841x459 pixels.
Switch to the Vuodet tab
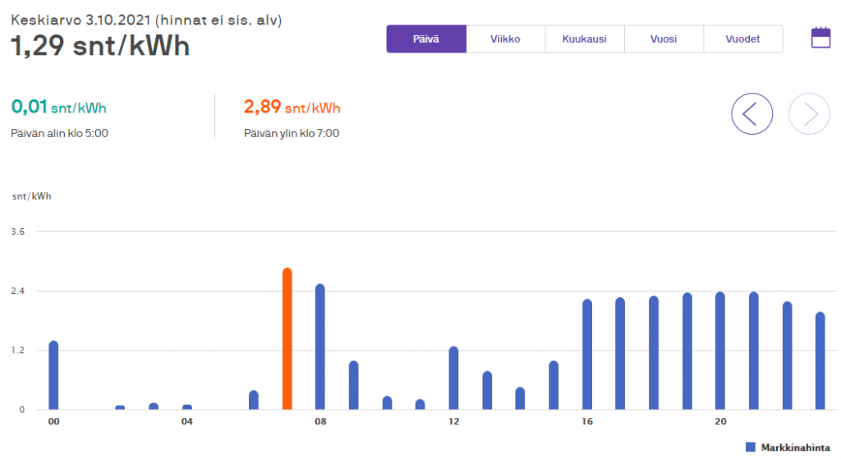[743, 39]
